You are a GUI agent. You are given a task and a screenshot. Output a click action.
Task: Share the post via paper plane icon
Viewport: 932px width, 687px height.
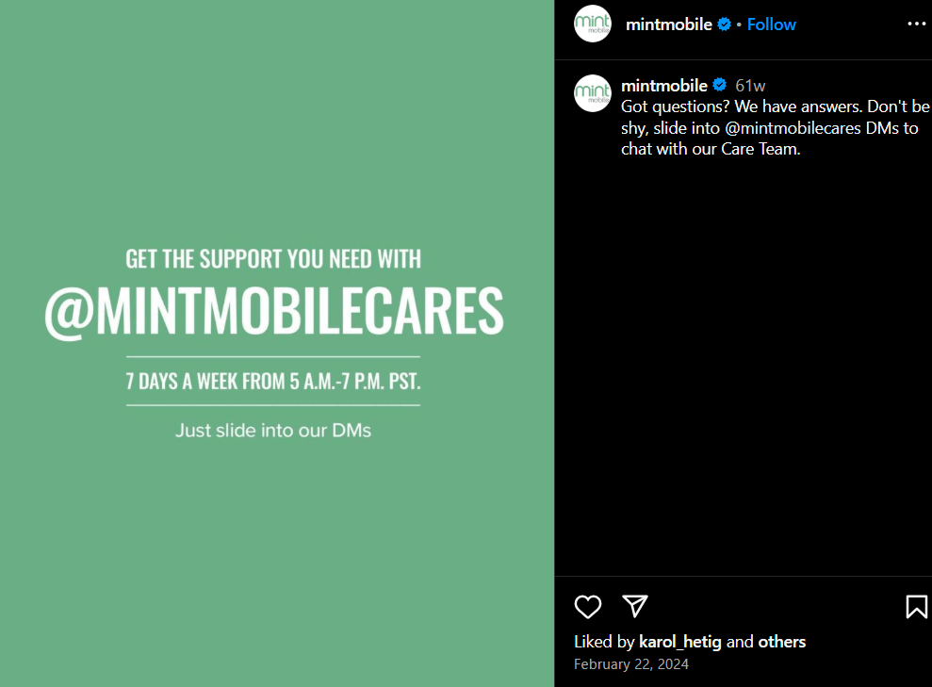click(635, 606)
